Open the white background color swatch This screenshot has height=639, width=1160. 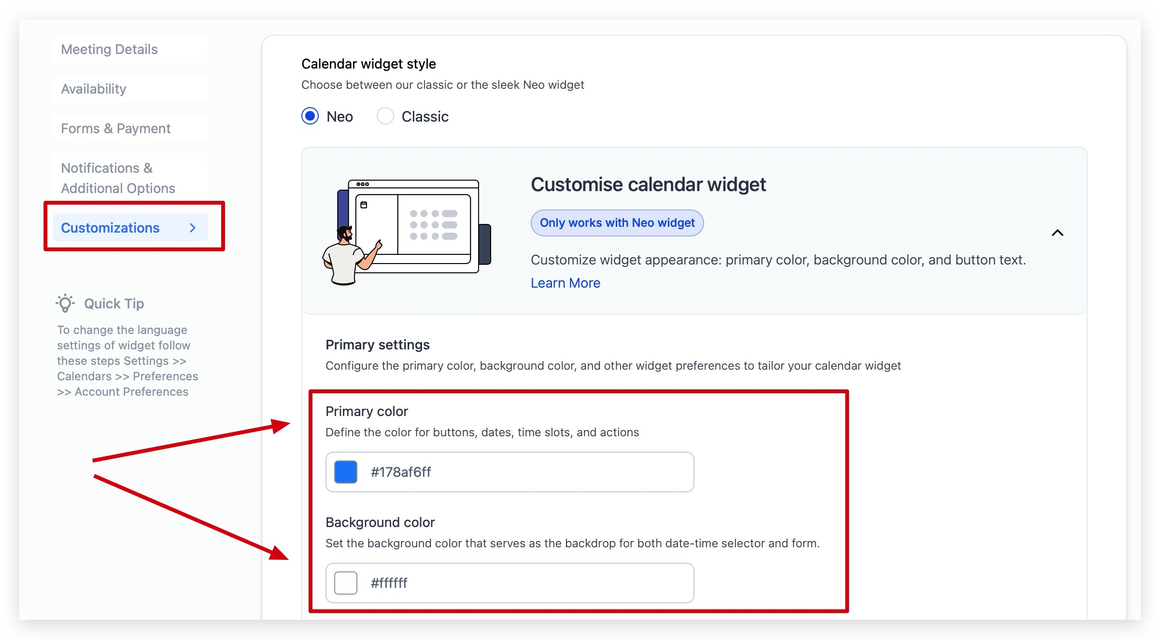point(346,583)
